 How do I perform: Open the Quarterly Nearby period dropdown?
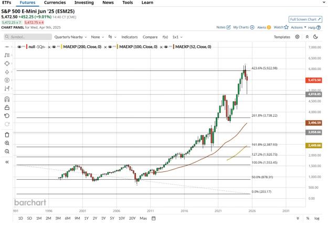click(70, 37)
